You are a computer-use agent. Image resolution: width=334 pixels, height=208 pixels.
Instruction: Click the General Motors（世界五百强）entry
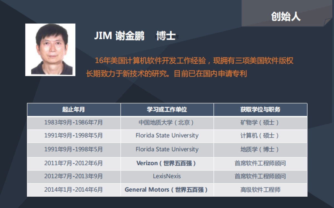point(166,190)
